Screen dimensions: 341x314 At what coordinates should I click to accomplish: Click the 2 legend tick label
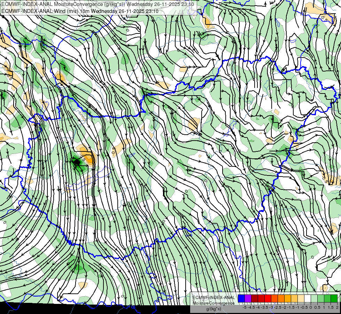(x=337, y=307)
